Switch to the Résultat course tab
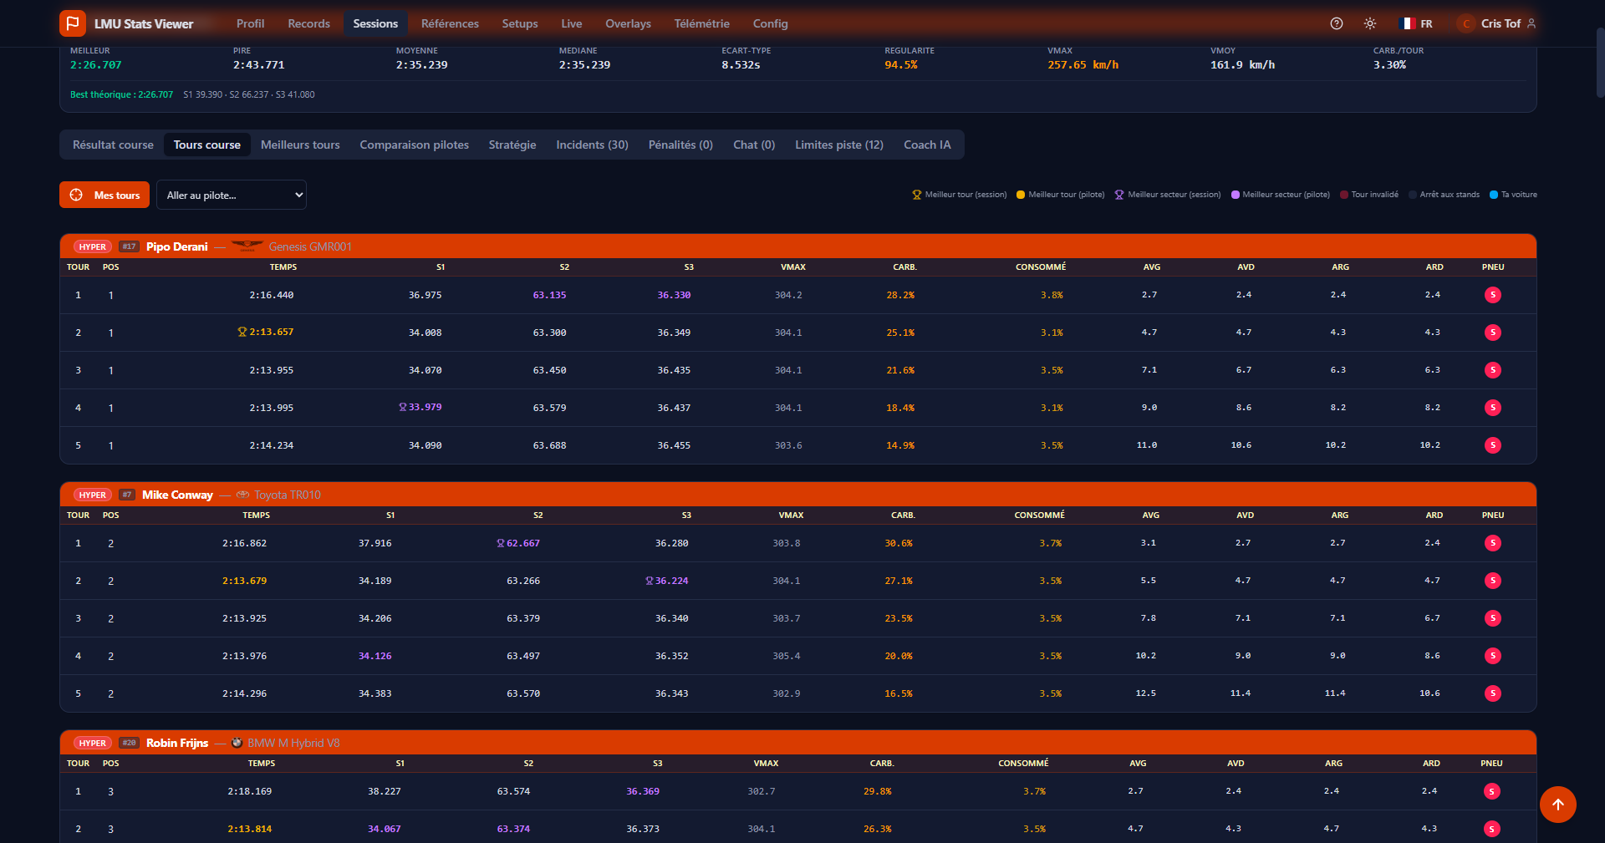Image resolution: width=1605 pixels, height=843 pixels. tap(113, 145)
